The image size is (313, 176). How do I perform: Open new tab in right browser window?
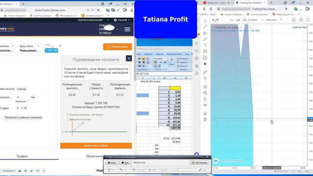click(x=271, y=3)
